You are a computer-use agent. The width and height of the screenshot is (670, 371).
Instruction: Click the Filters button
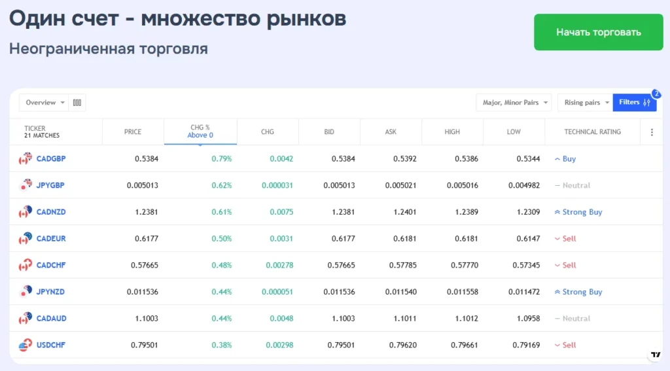[x=635, y=103]
